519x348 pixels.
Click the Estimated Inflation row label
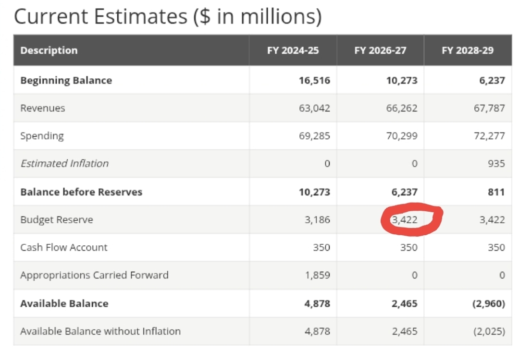click(x=64, y=164)
